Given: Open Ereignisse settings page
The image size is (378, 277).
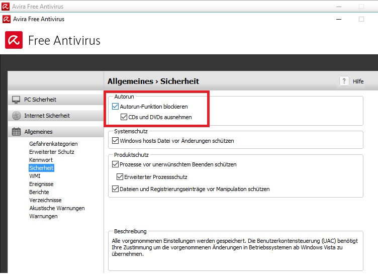Looking at the screenshot, I should tap(41, 184).
